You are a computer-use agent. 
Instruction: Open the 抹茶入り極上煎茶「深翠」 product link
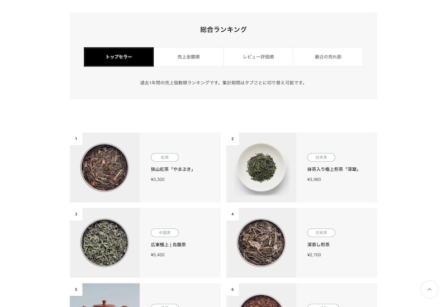click(x=333, y=169)
